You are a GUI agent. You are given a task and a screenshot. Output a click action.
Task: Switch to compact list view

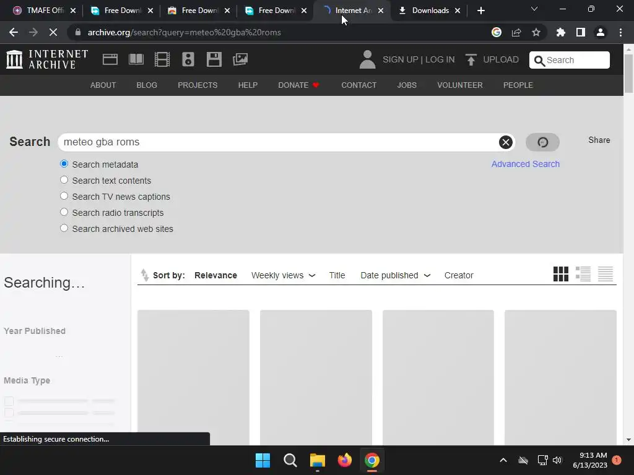tap(606, 274)
